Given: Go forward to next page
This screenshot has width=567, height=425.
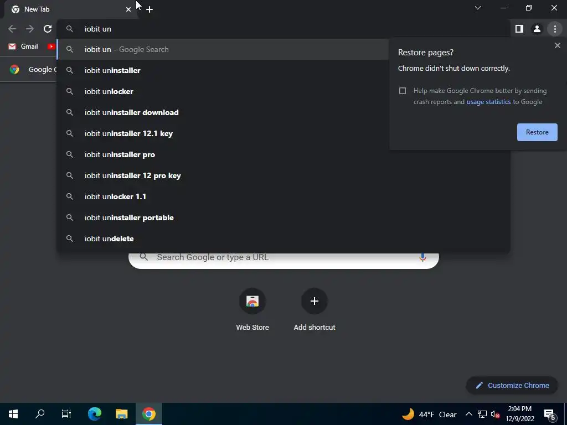Looking at the screenshot, I should 30,29.
